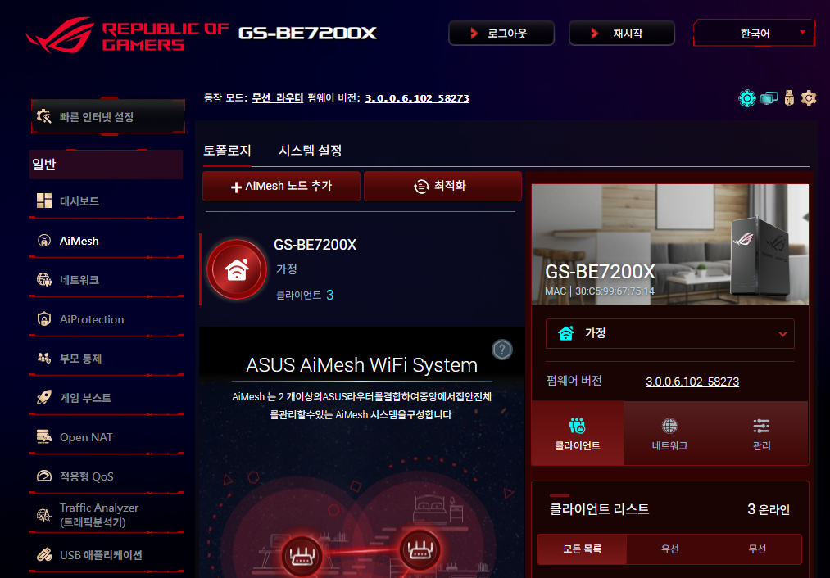The image size is (830, 578).
Task: Open the Open NAT menu item
Action: pyautogui.click(x=107, y=437)
